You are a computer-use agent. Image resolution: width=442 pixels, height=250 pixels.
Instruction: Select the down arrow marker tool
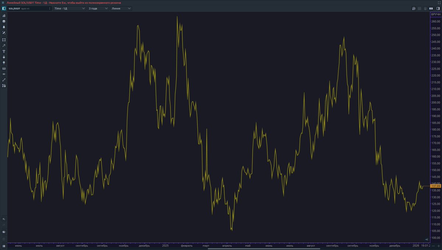coord(4,57)
